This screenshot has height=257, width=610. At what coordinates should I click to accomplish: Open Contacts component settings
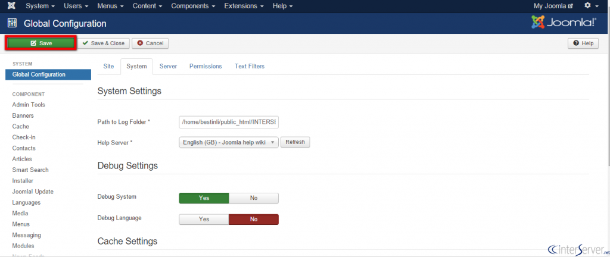tap(24, 148)
